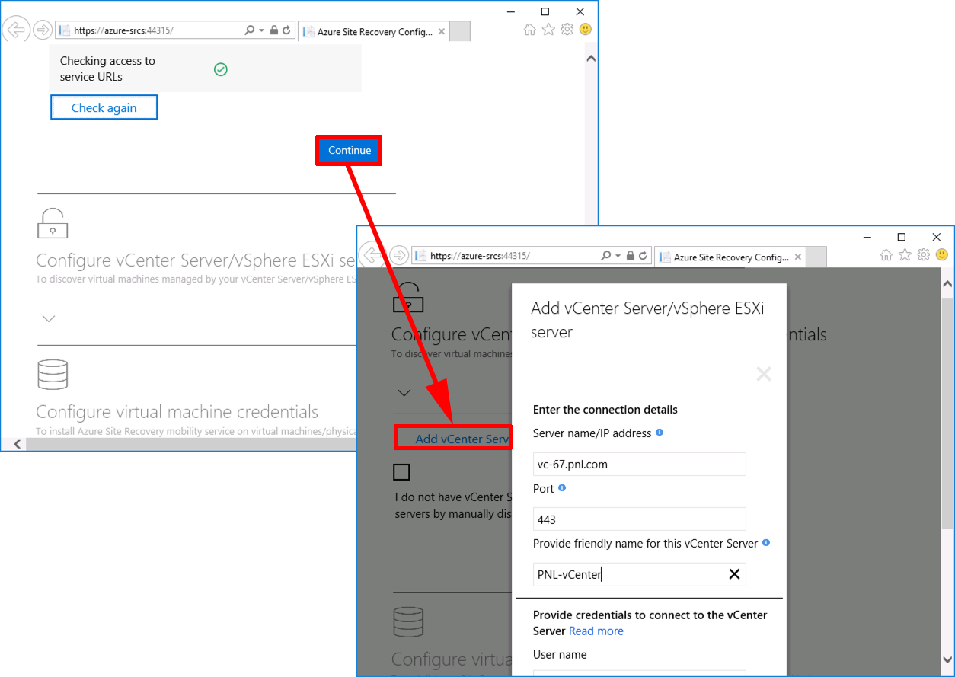Viewport: 955px width, 677px height.
Task: Click the scroll-down arrow in the foreground window
Action: point(947,661)
